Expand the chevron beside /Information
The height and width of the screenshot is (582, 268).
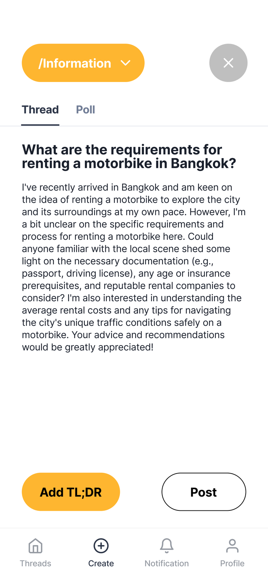click(126, 63)
